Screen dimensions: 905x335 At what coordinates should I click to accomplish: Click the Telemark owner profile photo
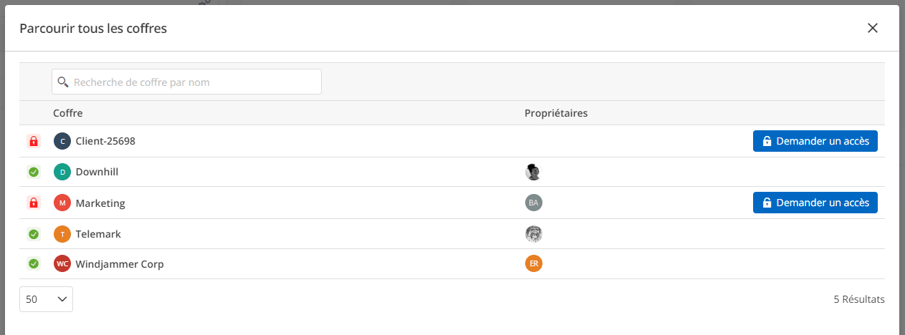coord(533,234)
